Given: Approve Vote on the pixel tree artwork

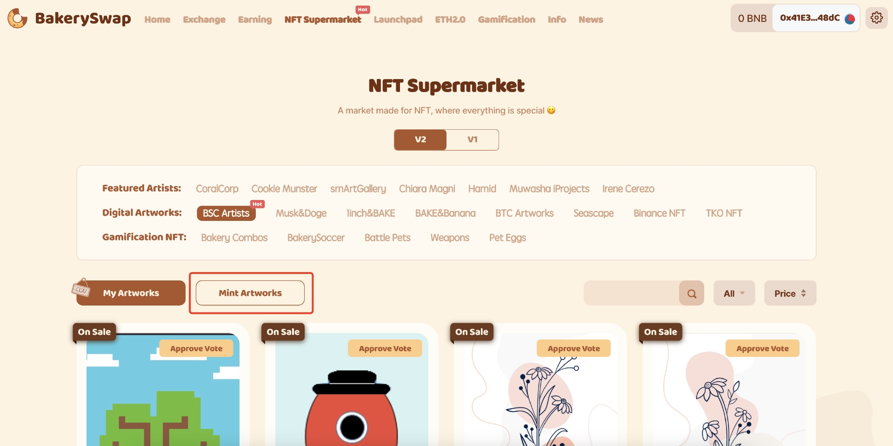Looking at the screenshot, I should 196,348.
